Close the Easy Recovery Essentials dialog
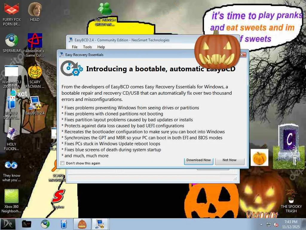Screen dimensions: 306x230 [242, 55]
